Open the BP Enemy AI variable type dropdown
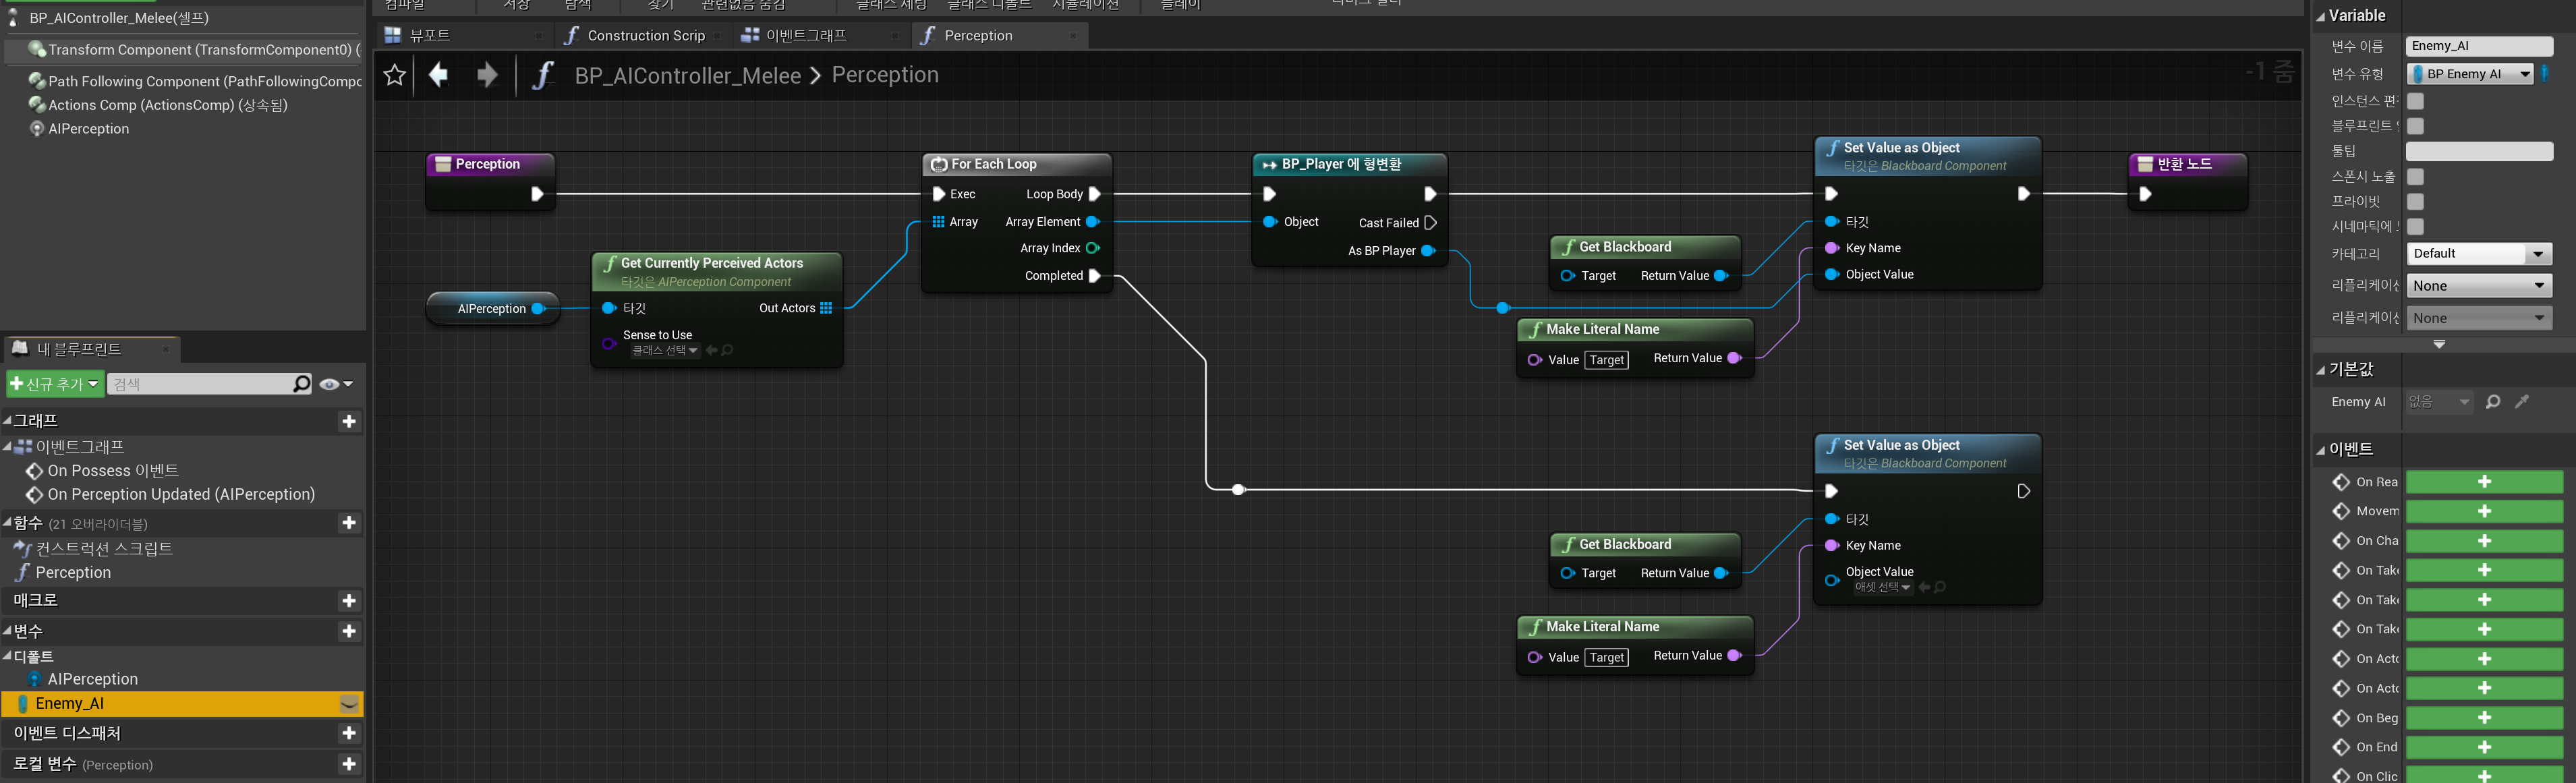The image size is (2576, 783). [2470, 74]
